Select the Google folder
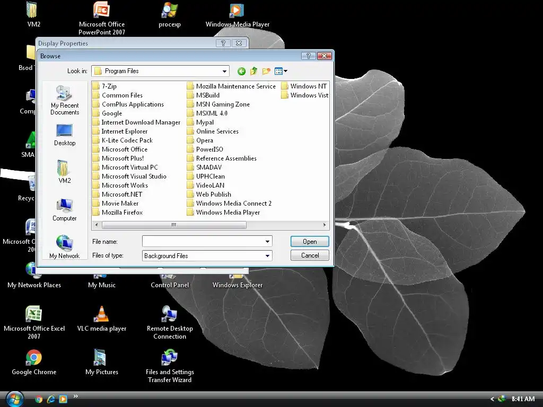The width and height of the screenshot is (543, 407). click(107, 113)
